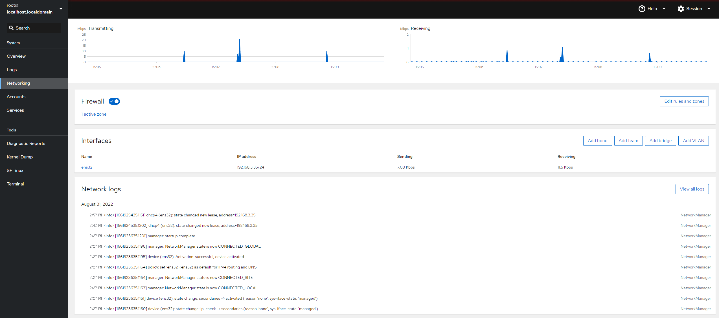Click Edit rules and zones button
Viewport: 719px width, 318px height.
[684, 101]
